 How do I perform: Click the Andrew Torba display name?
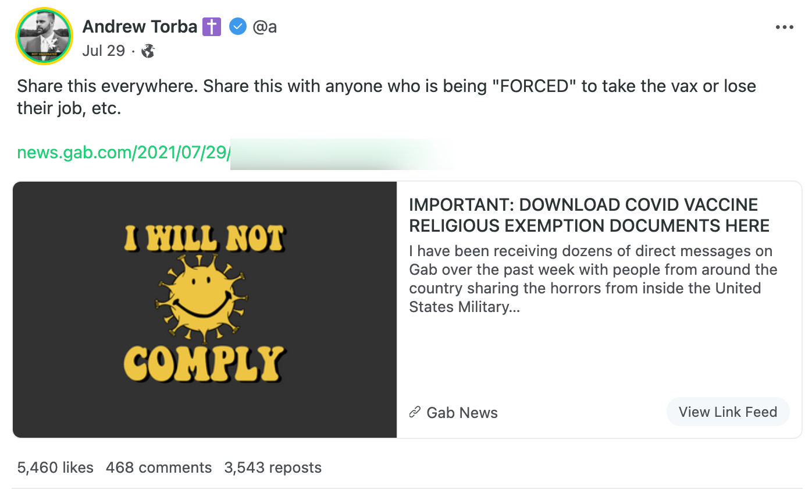coord(140,27)
